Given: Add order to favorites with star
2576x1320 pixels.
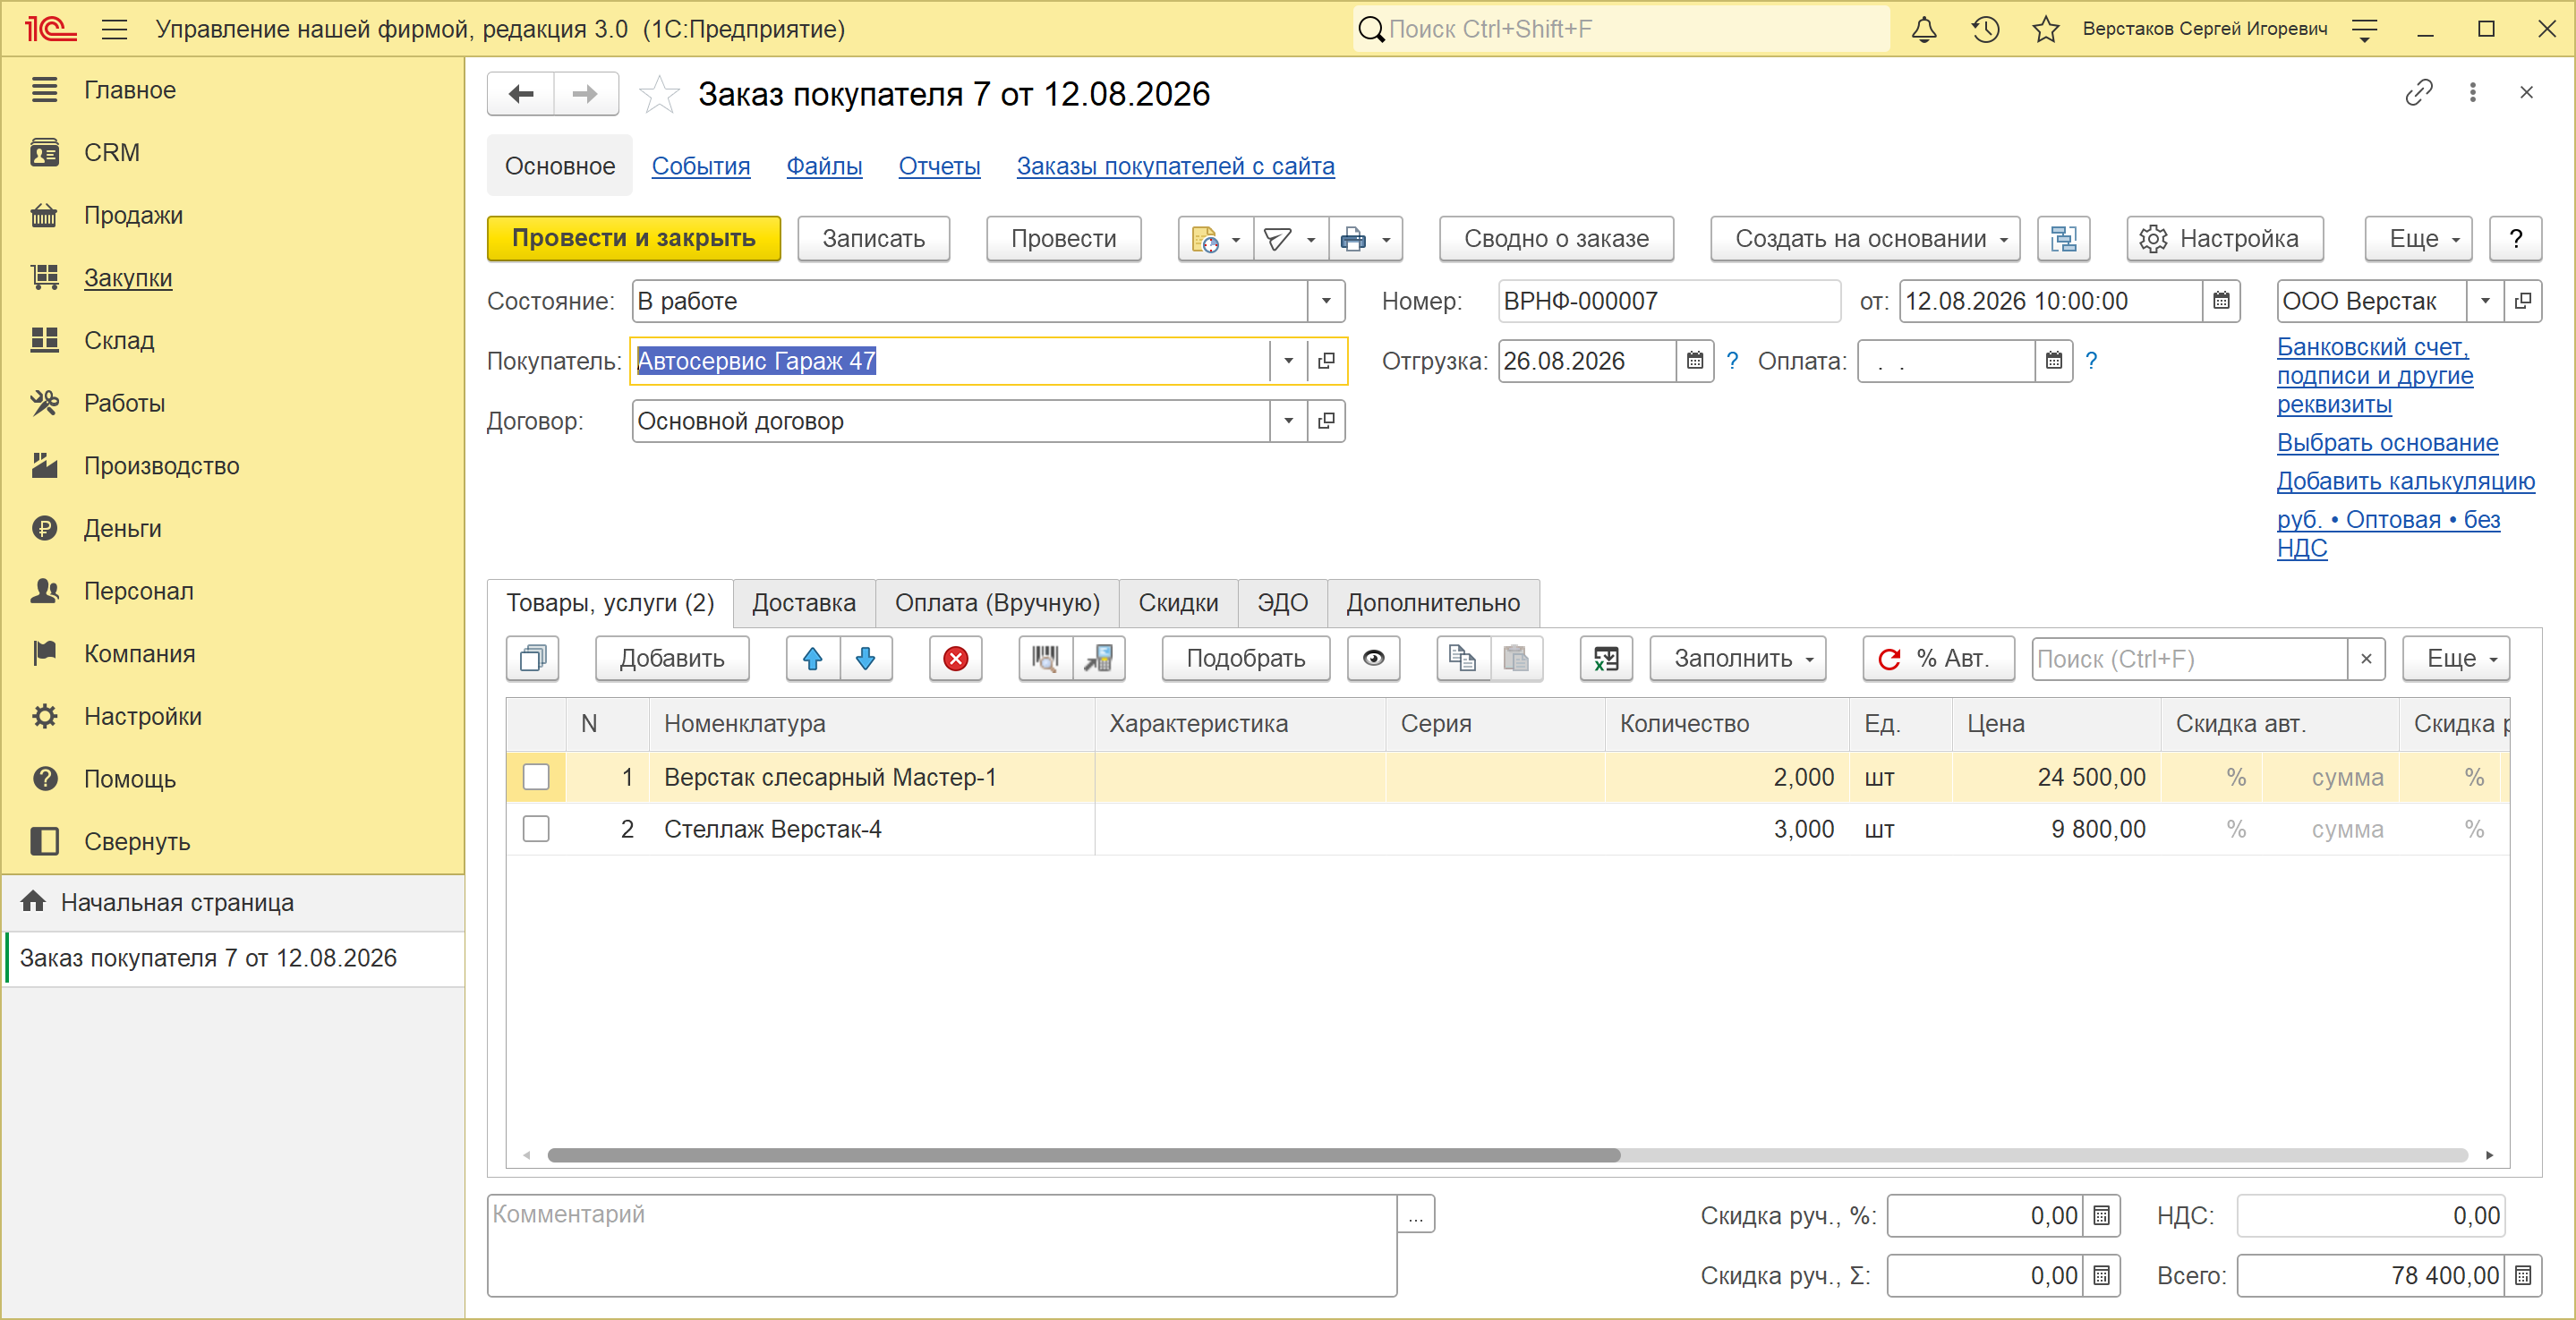Looking at the screenshot, I should pos(659,94).
